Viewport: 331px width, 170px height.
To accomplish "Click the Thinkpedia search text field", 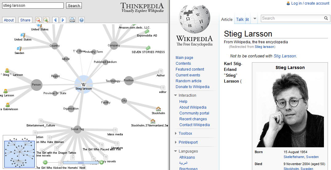I will pyautogui.click(x=33, y=6).
